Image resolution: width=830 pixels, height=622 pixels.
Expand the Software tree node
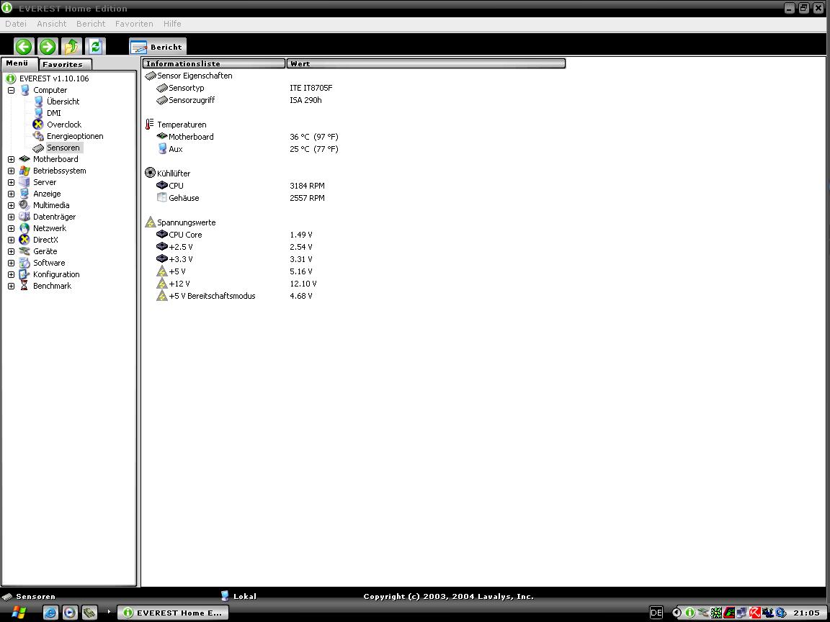(11, 263)
